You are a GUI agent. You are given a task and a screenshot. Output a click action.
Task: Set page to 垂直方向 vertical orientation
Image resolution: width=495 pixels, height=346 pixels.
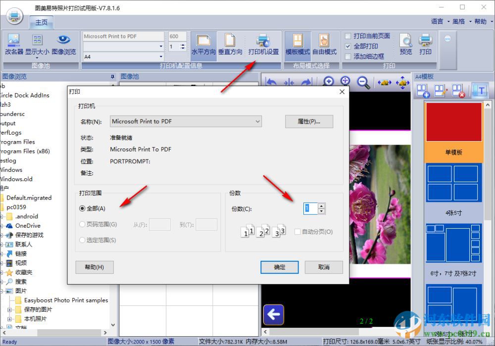click(x=230, y=44)
